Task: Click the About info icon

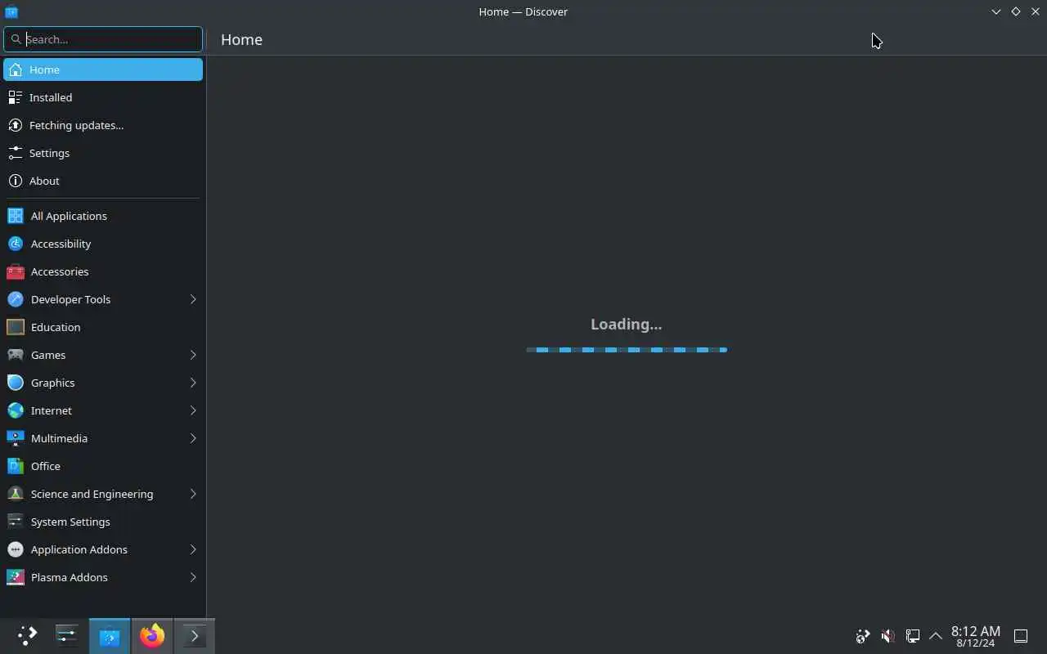Action: [15, 181]
